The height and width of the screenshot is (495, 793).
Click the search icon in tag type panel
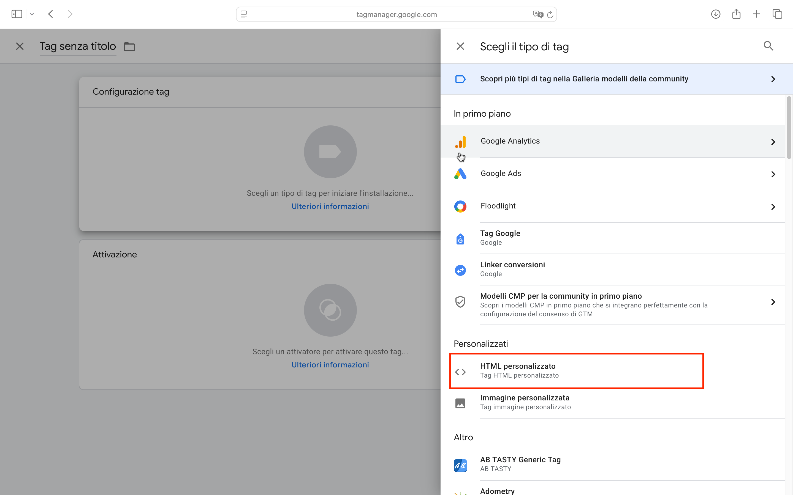[x=768, y=46]
